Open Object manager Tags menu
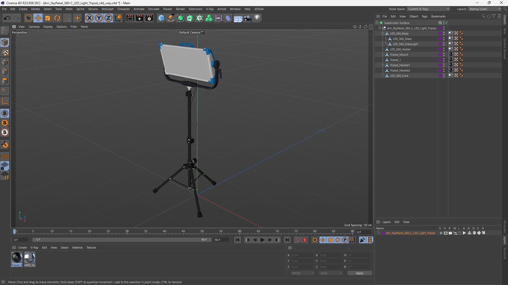508x285 pixels. (424, 16)
